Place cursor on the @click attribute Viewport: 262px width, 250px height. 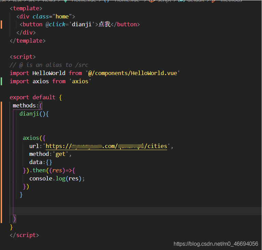click(x=55, y=25)
